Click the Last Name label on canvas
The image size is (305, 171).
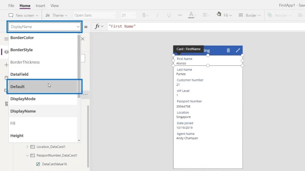185,70
